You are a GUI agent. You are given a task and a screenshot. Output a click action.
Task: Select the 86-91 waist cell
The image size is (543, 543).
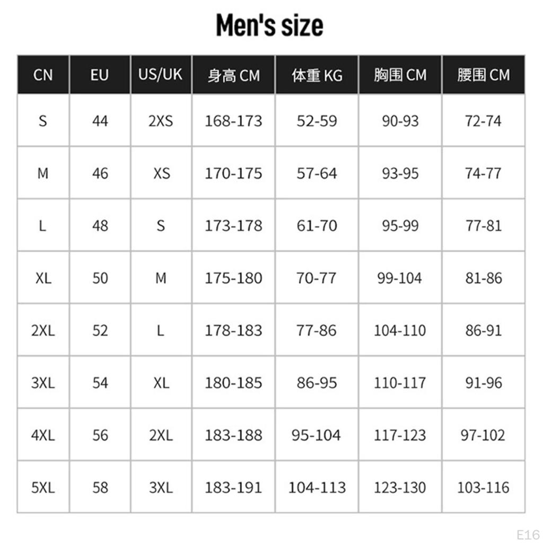coord(483,330)
